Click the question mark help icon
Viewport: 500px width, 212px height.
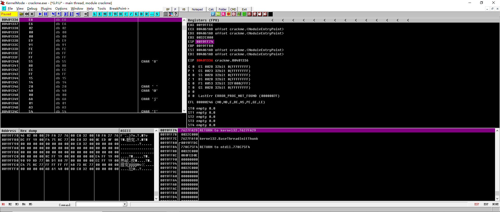pyautogui.click(x=176, y=14)
